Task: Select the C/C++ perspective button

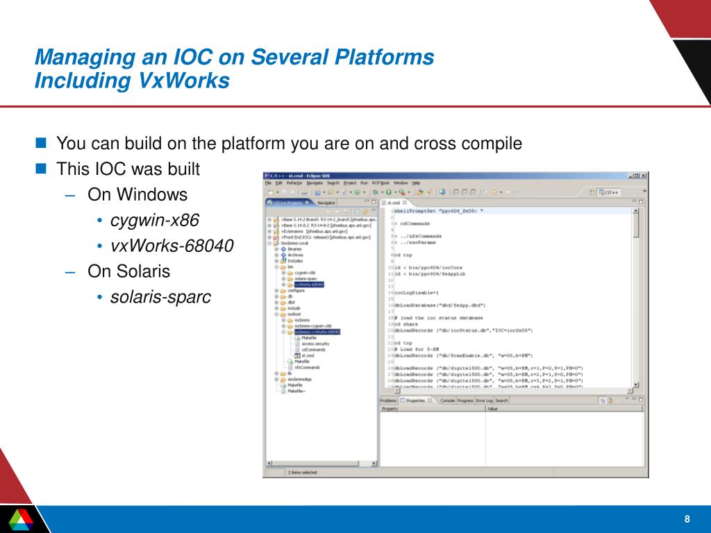Action: pyautogui.click(x=609, y=192)
